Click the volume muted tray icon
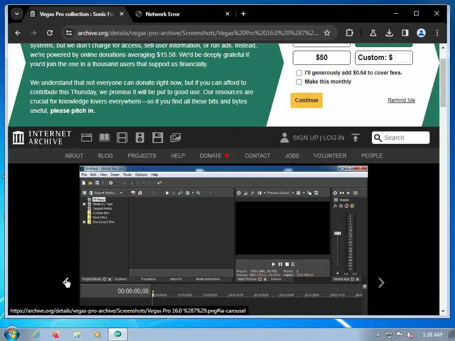This screenshot has height=341, width=455. click(x=410, y=335)
